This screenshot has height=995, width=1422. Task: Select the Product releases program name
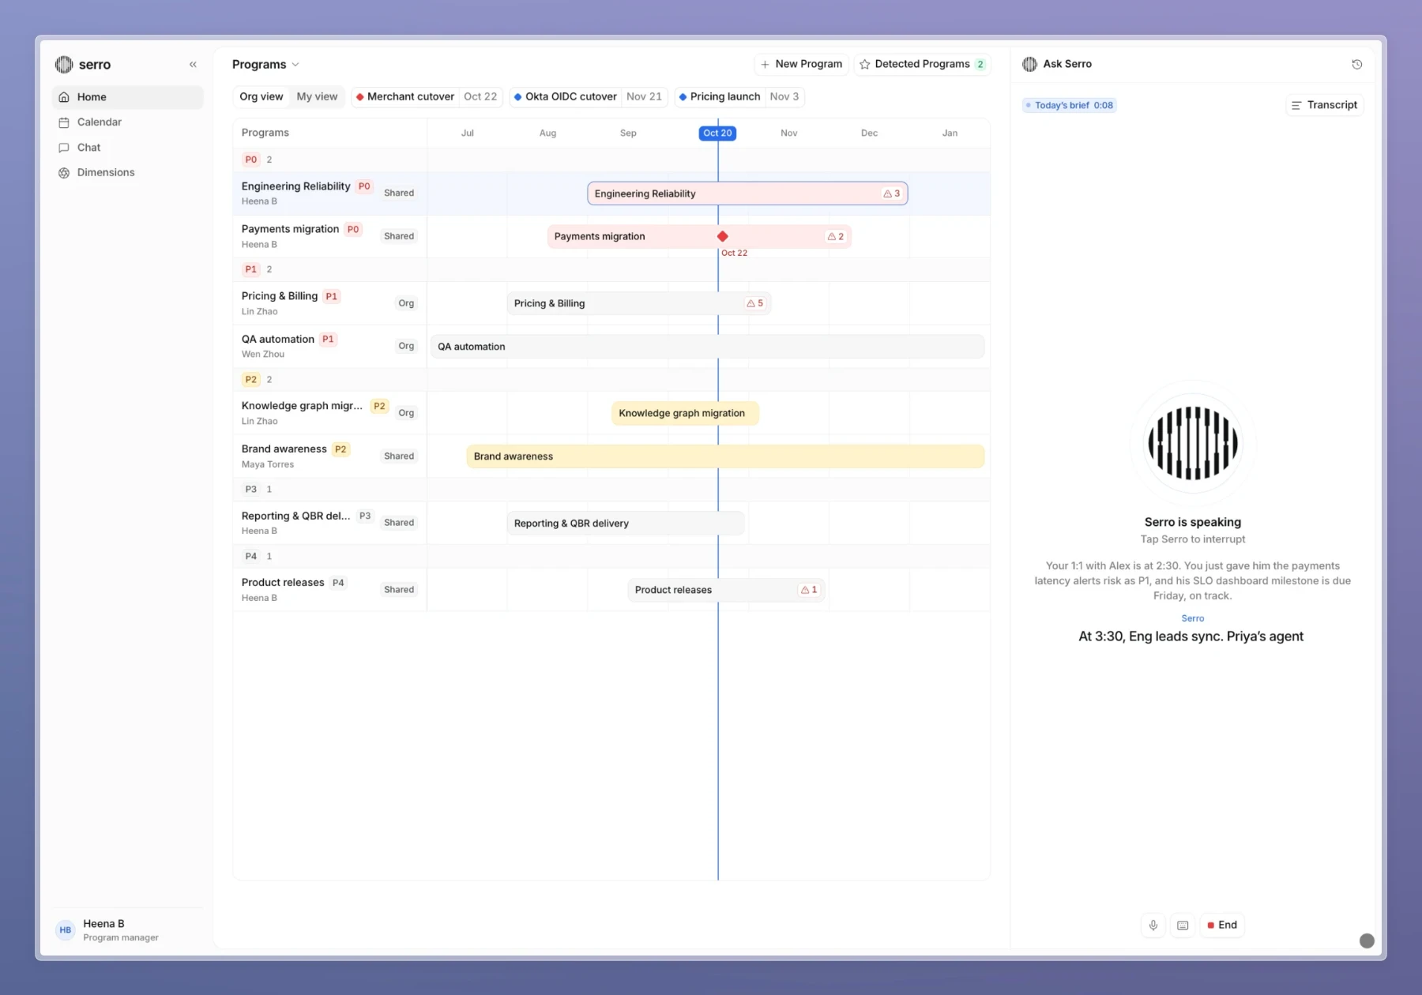coord(283,583)
